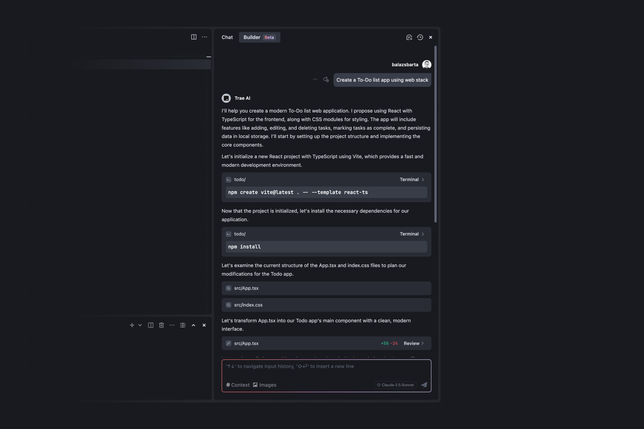The height and width of the screenshot is (429, 644).
Task: Switch to the Chat tab
Action: [227, 37]
